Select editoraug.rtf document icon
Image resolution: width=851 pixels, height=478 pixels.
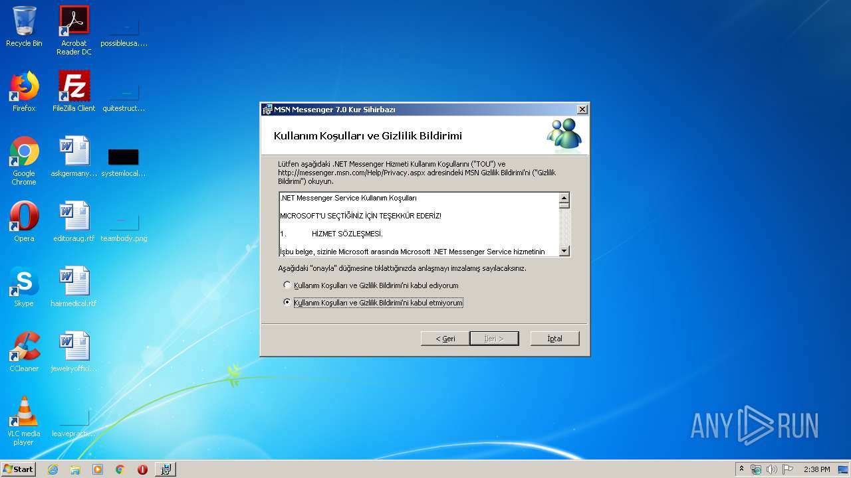coord(74,222)
